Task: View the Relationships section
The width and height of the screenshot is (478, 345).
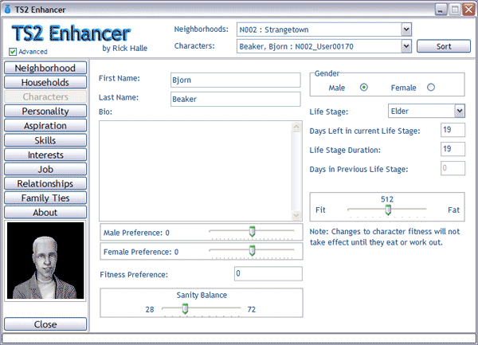Action: pos(45,183)
